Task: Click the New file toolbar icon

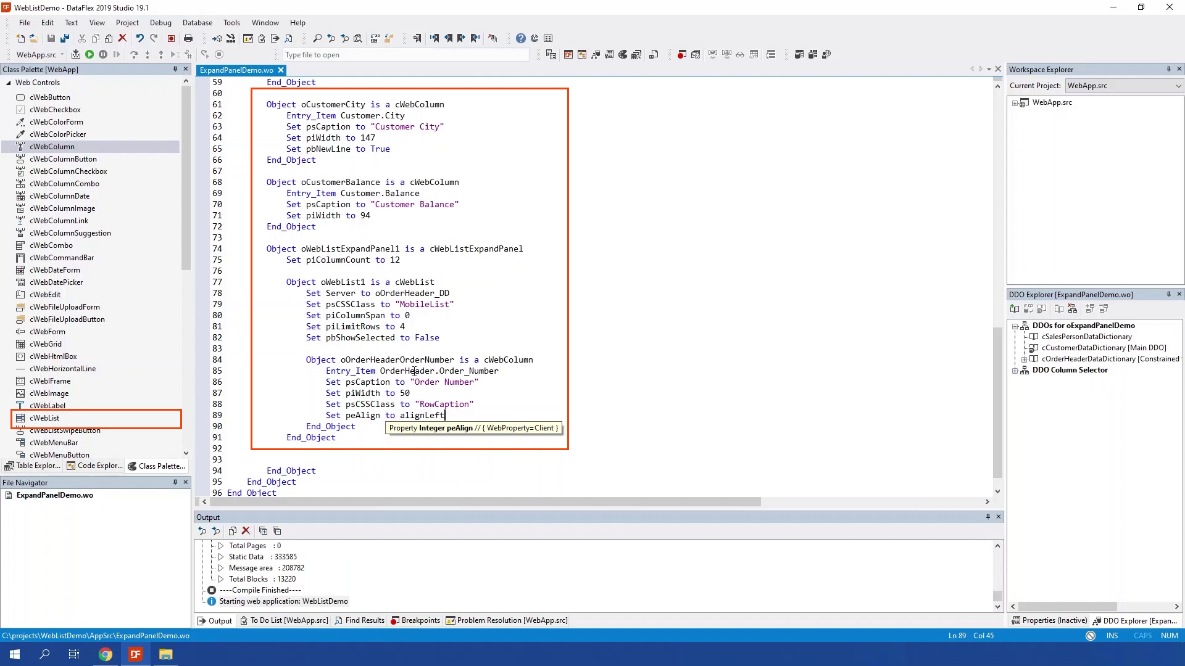Action: 20,38
